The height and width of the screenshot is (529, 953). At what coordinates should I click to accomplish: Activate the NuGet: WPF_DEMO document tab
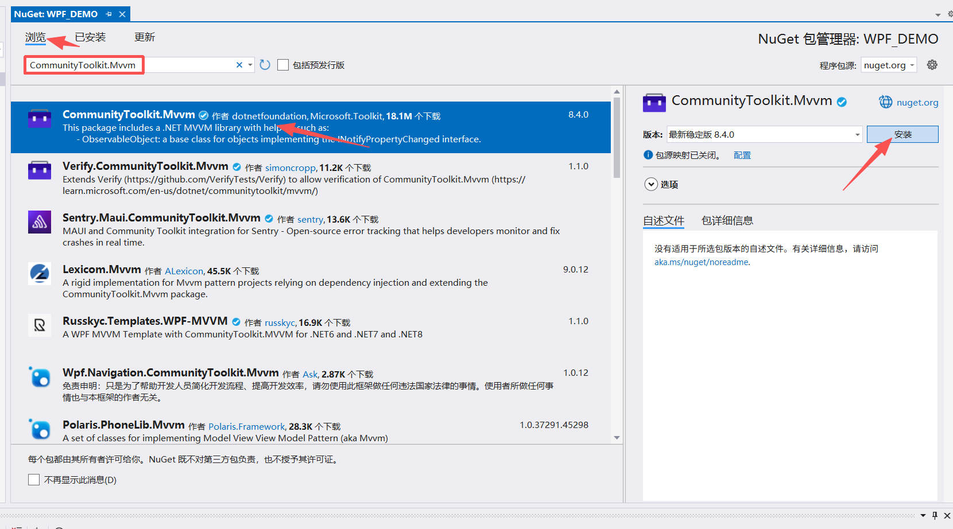click(x=56, y=14)
